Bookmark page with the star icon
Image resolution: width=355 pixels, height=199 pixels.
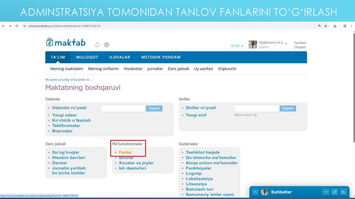click(x=326, y=26)
